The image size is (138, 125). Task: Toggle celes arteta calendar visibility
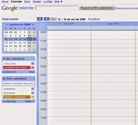pyautogui.click(x=10, y=64)
